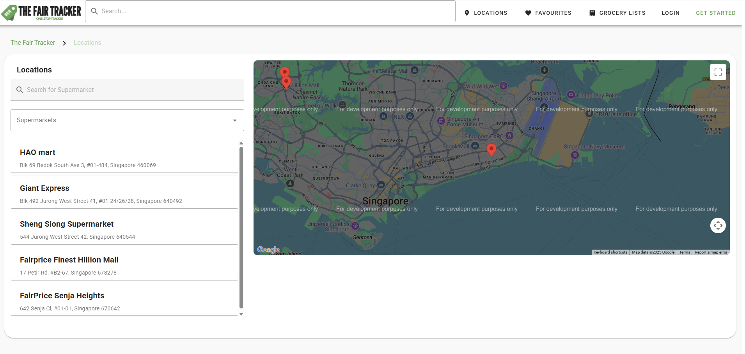The width and height of the screenshot is (745, 354).
Task: Click the locations list scrollbar thumb
Action: coord(241,227)
